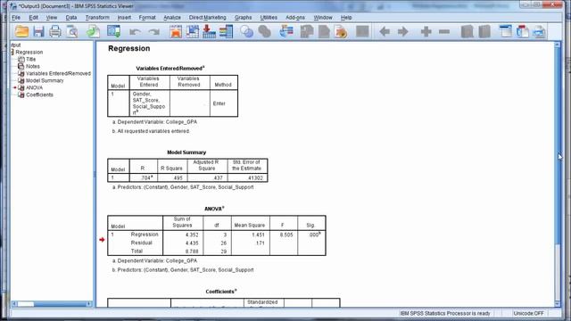This screenshot has width=571, height=321.
Task: Click the Save floppy disk icon
Action: [38, 32]
